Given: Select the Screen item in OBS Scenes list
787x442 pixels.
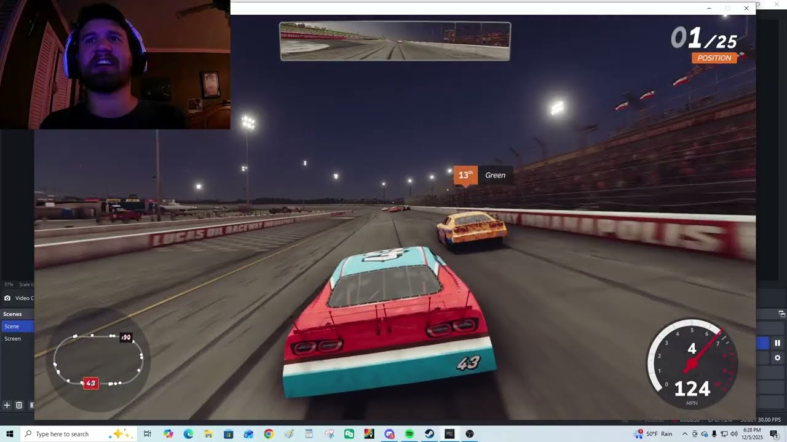Looking at the screenshot, I should [17, 339].
